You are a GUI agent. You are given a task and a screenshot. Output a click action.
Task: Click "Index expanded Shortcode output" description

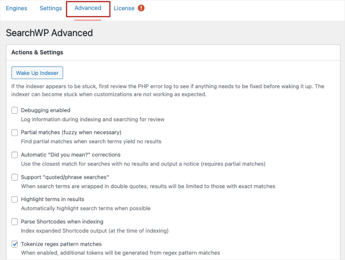click(95, 231)
